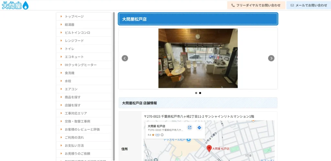Expand the 商品を探す sidebar entry
The height and width of the screenshot is (161, 331).
73,97
